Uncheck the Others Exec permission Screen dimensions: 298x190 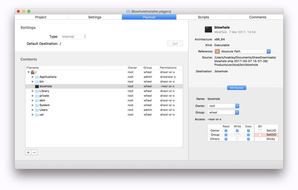[x=248, y=139]
